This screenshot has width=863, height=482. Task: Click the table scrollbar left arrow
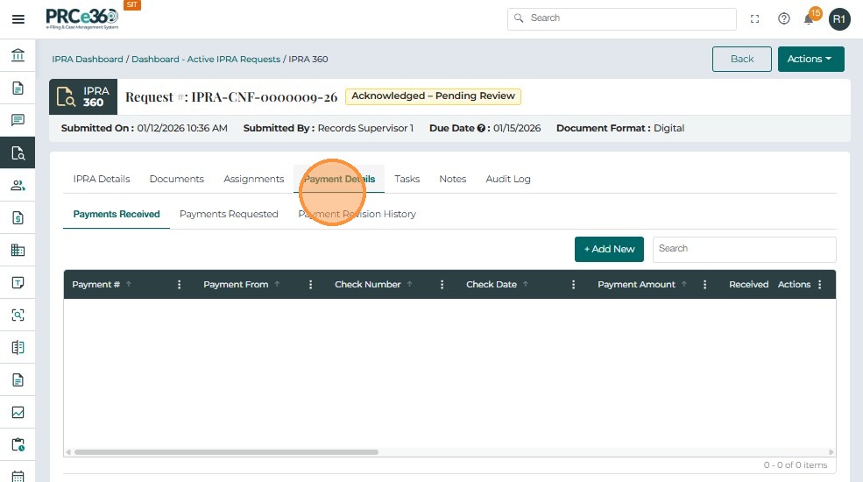(x=68, y=452)
